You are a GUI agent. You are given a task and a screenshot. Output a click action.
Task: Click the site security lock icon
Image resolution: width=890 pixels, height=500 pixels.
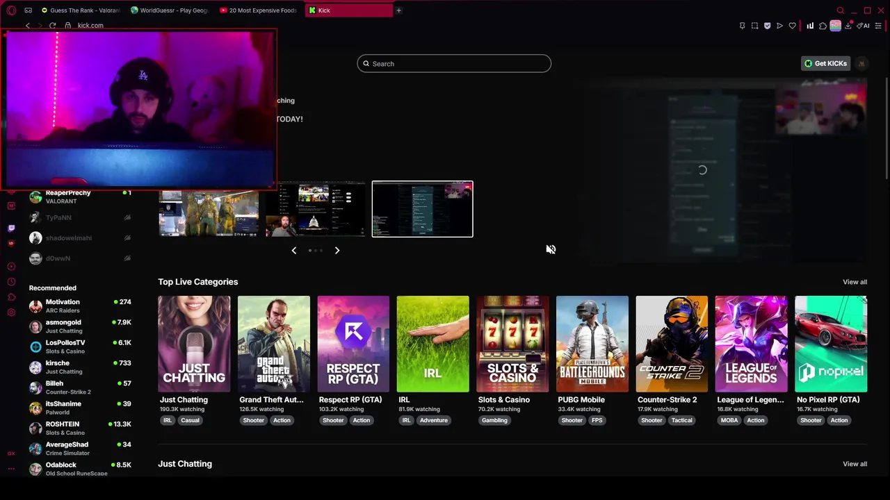pyautogui.click(x=67, y=26)
